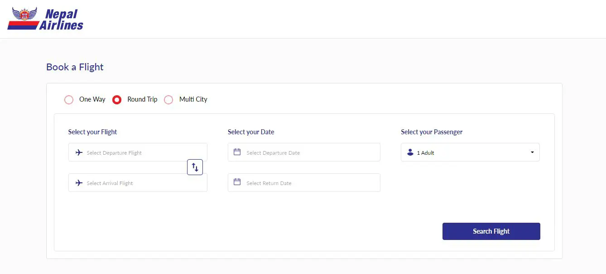Click the calendar icon beside Select Departure Date
606x274 pixels.
(237, 152)
